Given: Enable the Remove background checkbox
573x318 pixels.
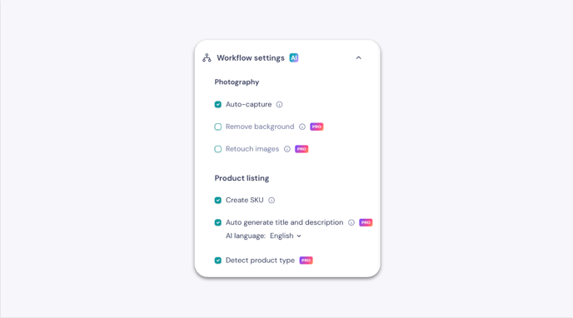Looking at the screenshot, I should pyautogui.click(x=218, y=127).
